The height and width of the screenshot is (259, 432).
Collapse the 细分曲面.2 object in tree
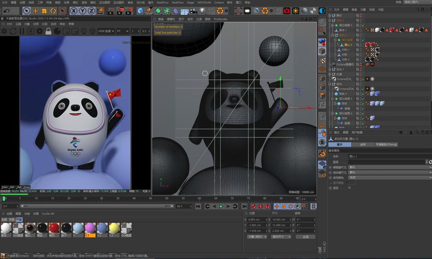pos(332,113)
